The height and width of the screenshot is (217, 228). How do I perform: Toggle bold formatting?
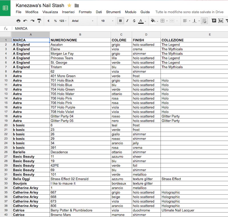120,21
